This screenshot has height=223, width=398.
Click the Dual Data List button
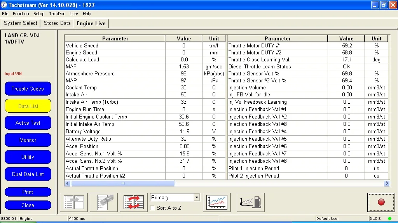pyautogui.click(x=28, y=174)
